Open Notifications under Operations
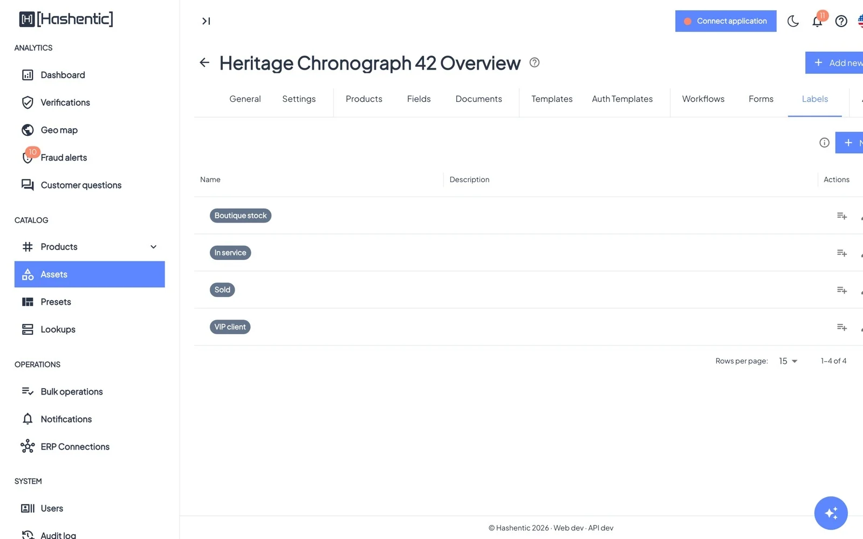Image resolution: width=863 pixels, height=539 pixels. (x=90, y=419)
